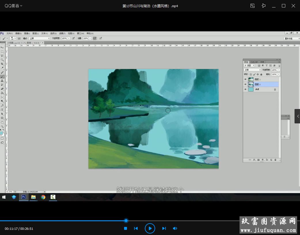Toggle lock transparent pixels in Layers panel
Viewport: 300px width, 235px height.
pyautogui.click(x=251, y=74)
